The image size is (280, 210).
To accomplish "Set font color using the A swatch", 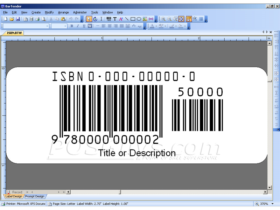I will coord(152,26).
